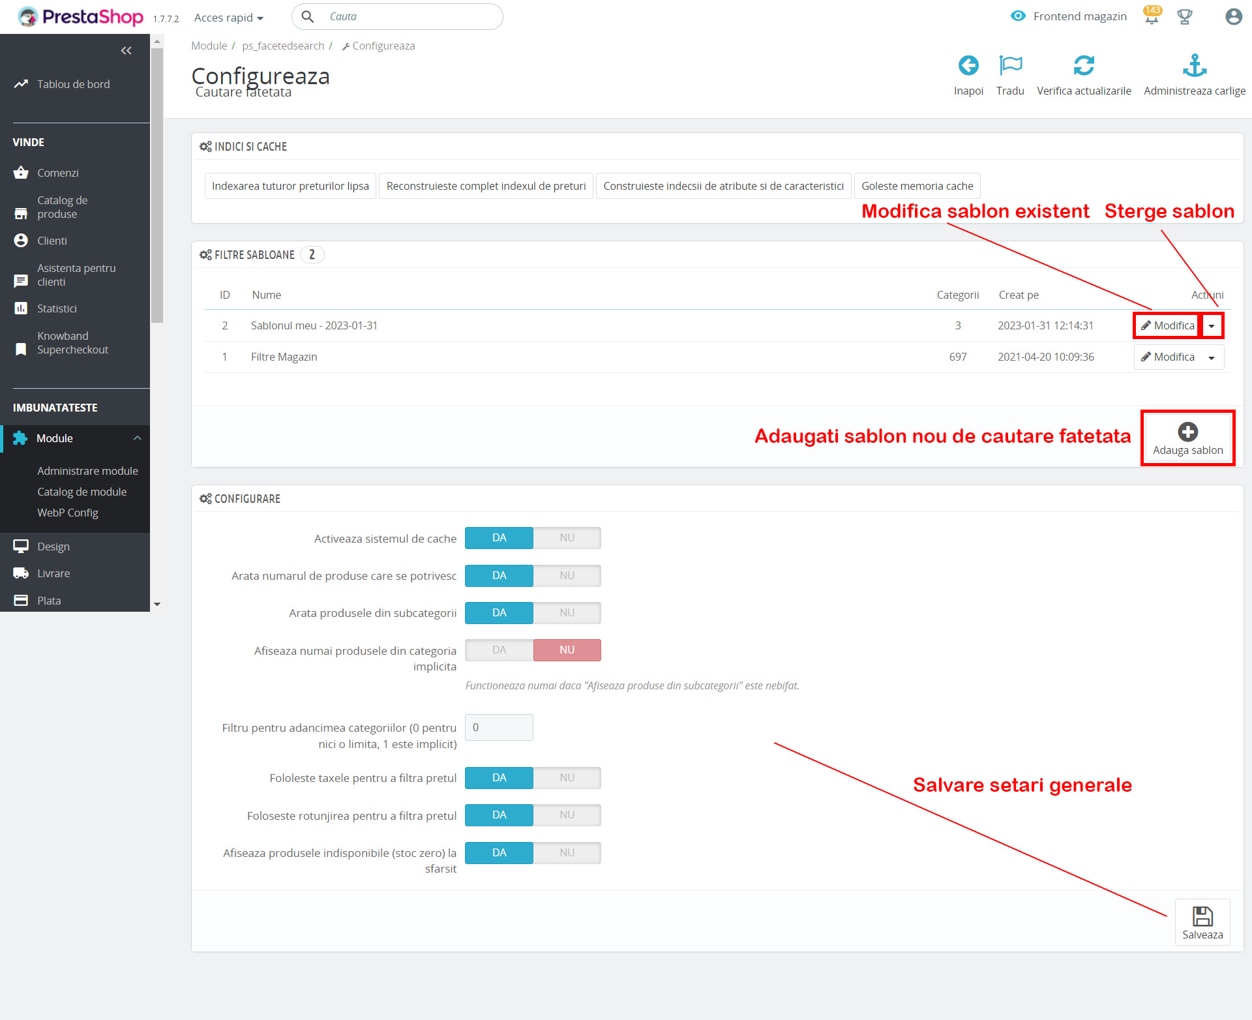Click Indexarea tuturor preturilor lipsa button

point(290,186)
